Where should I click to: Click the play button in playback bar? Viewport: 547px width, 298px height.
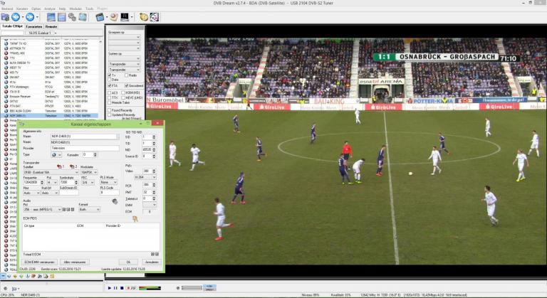tap(110, 287)
